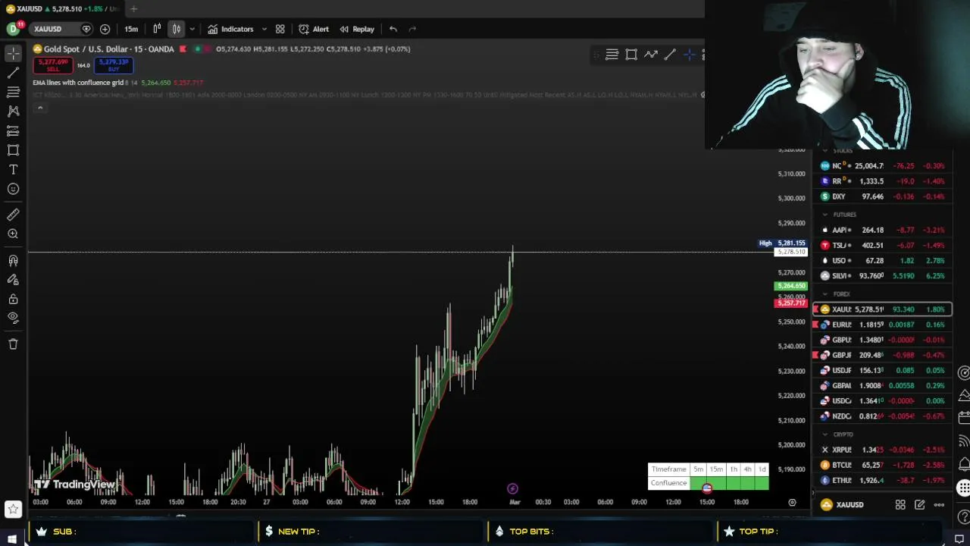
Task: Select the bars chart style icon
Action: pyautogui.click(x=157, y=29)
